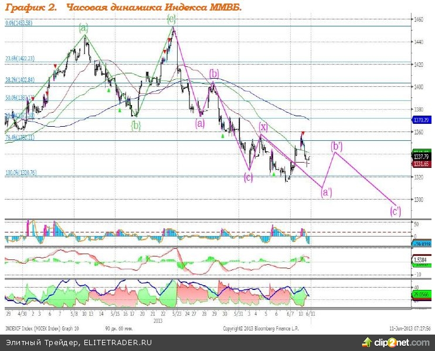435x351 pixels.
Task: Select the 38.2%(1402.84) Fibonacci level label
Action: (21, 79)
